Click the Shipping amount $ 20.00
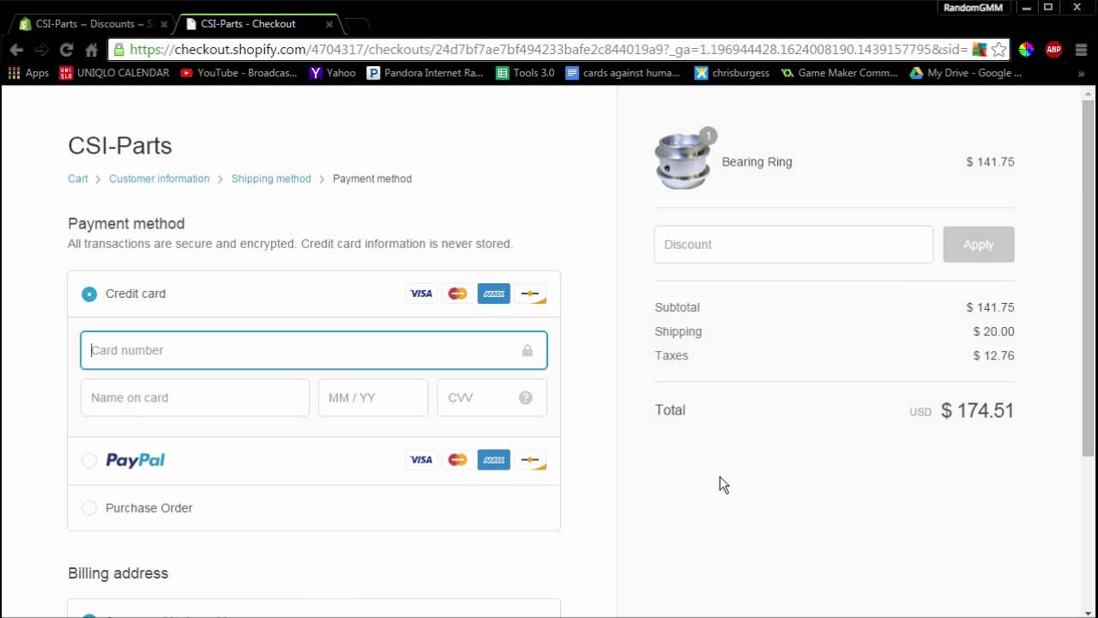 [x=993, y=331]
